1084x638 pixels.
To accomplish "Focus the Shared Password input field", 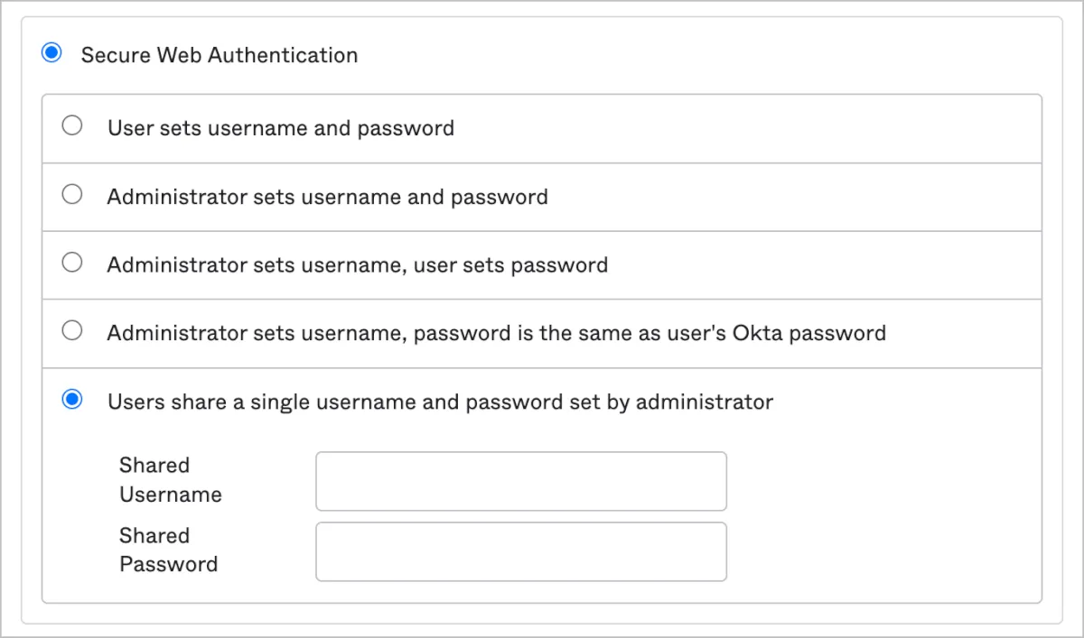I will click(520, 550).
